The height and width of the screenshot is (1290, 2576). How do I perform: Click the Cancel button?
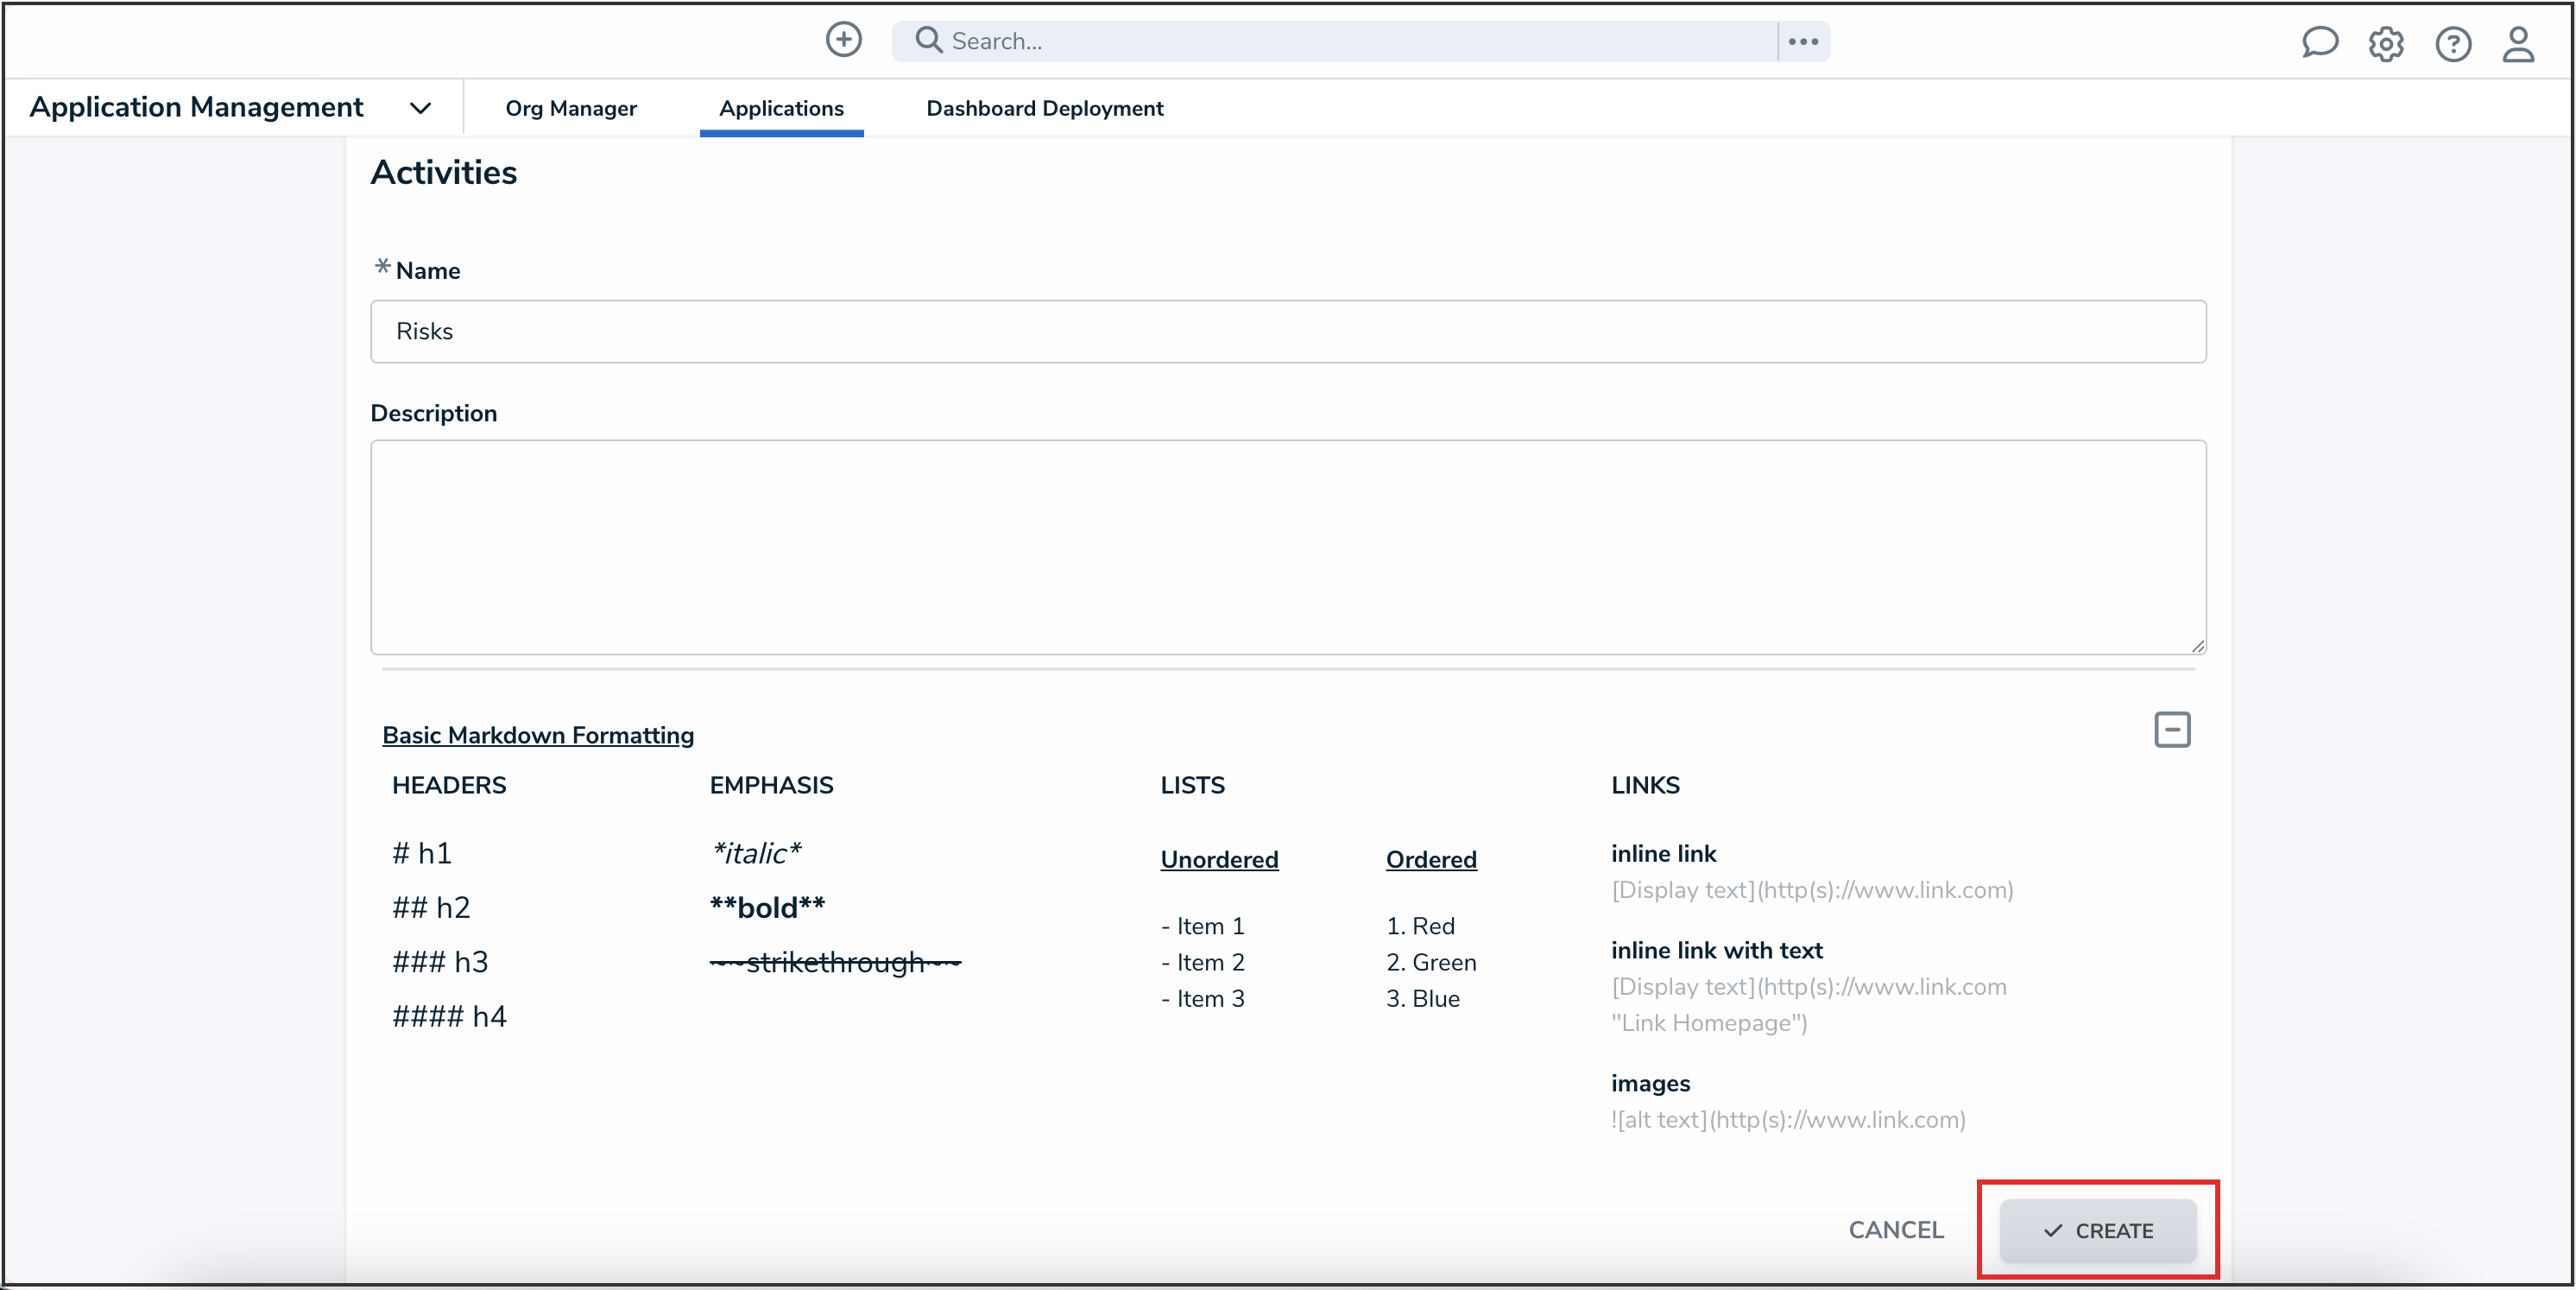pos(1895,1229)
